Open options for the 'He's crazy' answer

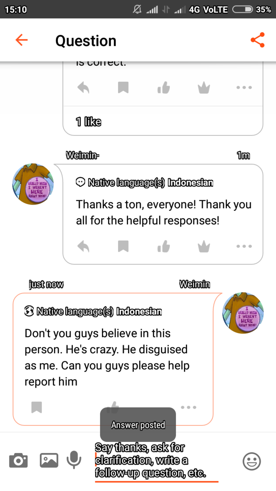(x=189, y=407)
